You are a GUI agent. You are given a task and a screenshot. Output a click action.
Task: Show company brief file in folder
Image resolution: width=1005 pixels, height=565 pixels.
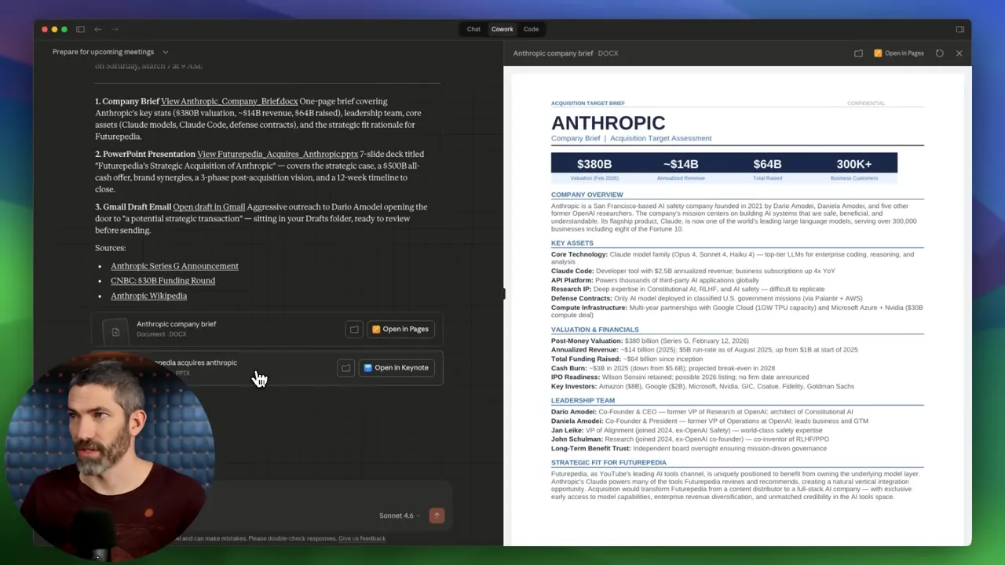pyautogui.click(x=354, y=330)
